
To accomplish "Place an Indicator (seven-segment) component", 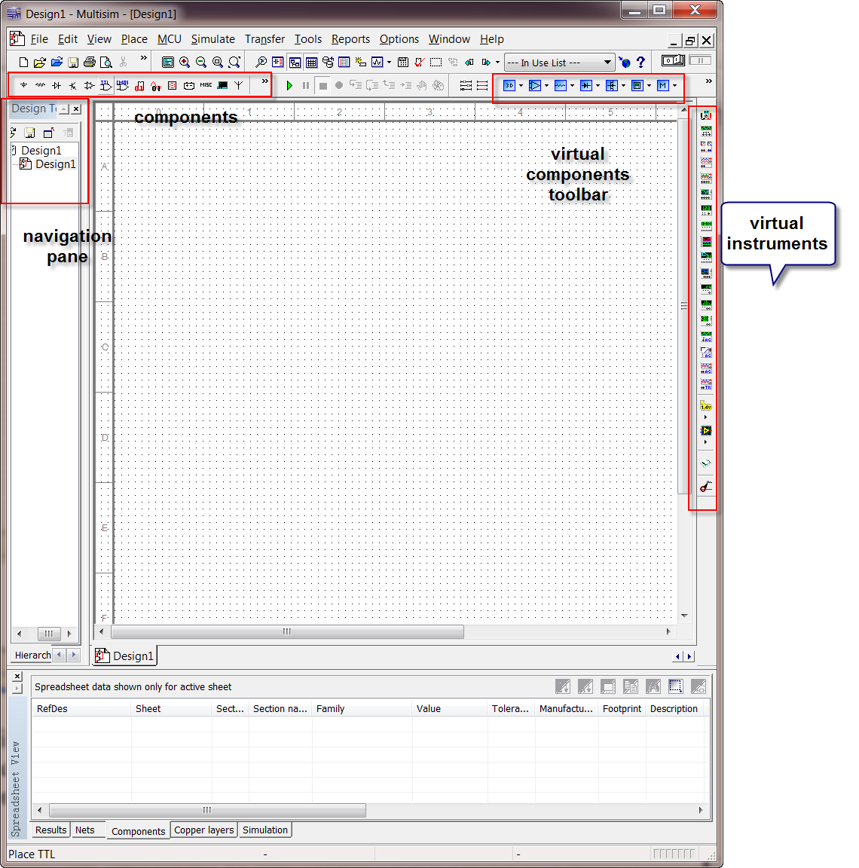I will coord(172,85).
